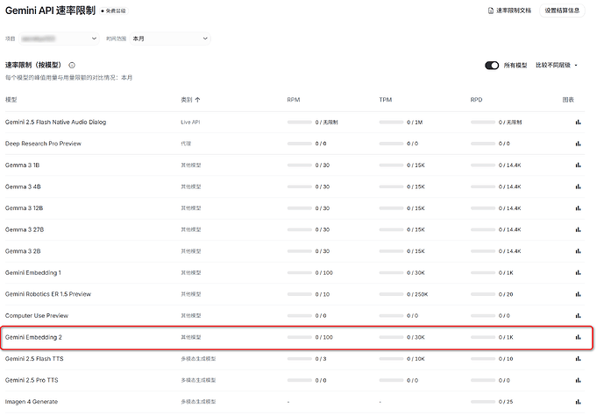The width and height of the screenshot is (604, 415).
Task: Click the 0 / 250K TPM value
Action: [x=417, y=295]
